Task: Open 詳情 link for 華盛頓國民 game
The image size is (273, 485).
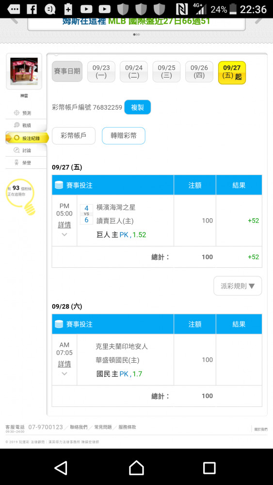Action: click(x=64, y=364)
